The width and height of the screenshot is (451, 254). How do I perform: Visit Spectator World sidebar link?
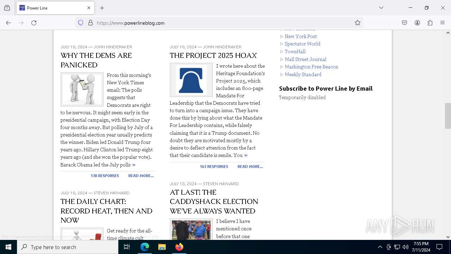(x=302, y=44)
